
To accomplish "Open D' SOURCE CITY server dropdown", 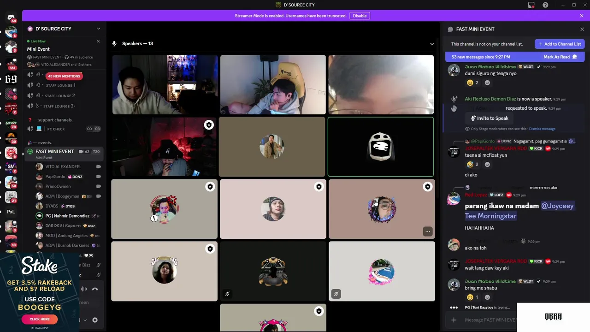I will 98,29.
